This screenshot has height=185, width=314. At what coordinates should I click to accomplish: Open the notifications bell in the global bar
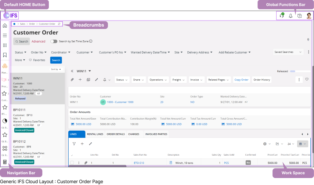tap(290, 16)
